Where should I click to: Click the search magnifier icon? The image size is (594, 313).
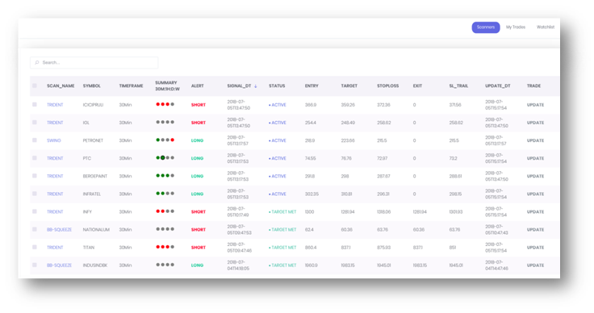37,62
